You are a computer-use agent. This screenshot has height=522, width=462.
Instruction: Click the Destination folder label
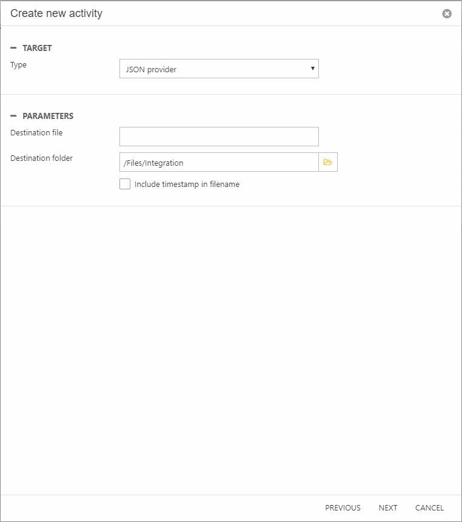pyautogui.click(x=41, y=158)
